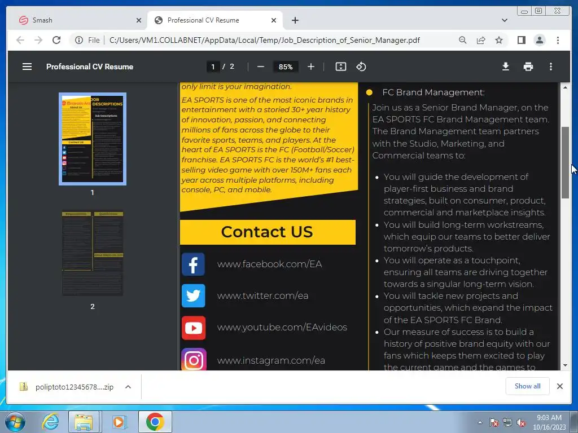The width and height of the screenshot is (578, 433).
Task: Click the page number input field
Action: tap(213, 67)
